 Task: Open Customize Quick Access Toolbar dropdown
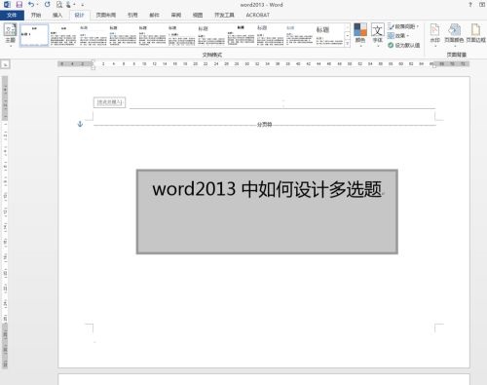pos(82,5)
